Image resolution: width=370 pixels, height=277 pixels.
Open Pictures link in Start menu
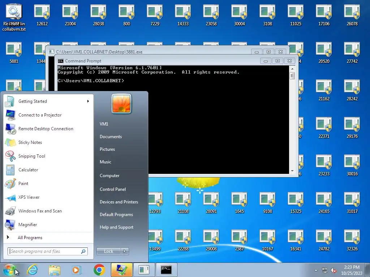(x=107, y=149)
